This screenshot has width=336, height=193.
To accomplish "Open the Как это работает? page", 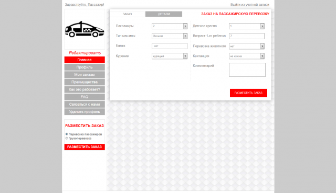I will 85,89.
